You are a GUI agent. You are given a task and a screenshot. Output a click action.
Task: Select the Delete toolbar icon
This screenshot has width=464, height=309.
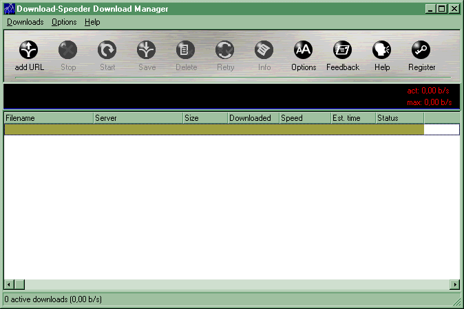tap(186, 50)
